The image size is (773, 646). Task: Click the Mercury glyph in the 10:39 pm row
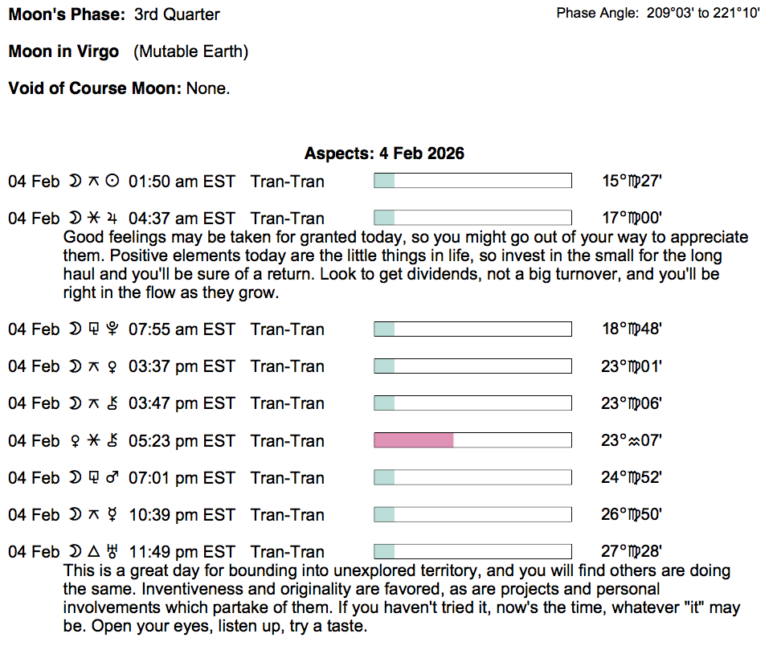coord(112,515)
